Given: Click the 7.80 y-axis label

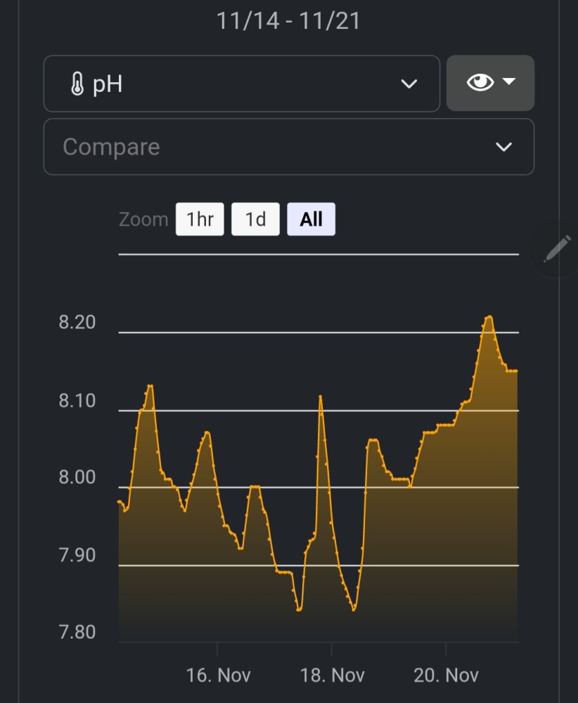Looking at the screenshot, I should pyautogui.click(x=77, y=632).
